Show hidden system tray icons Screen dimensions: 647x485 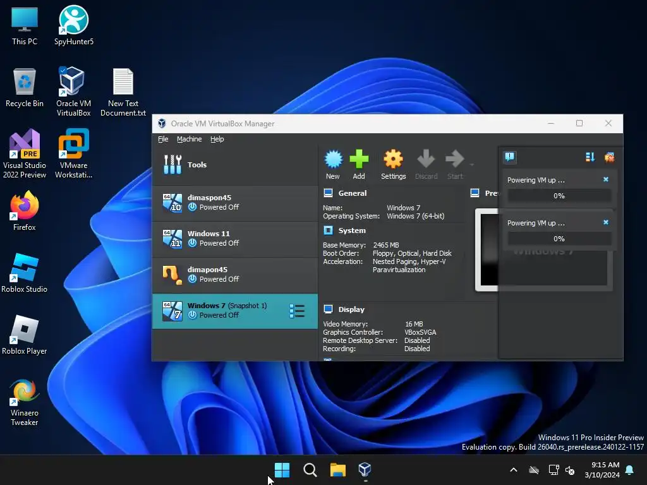(x=514, y=470)
